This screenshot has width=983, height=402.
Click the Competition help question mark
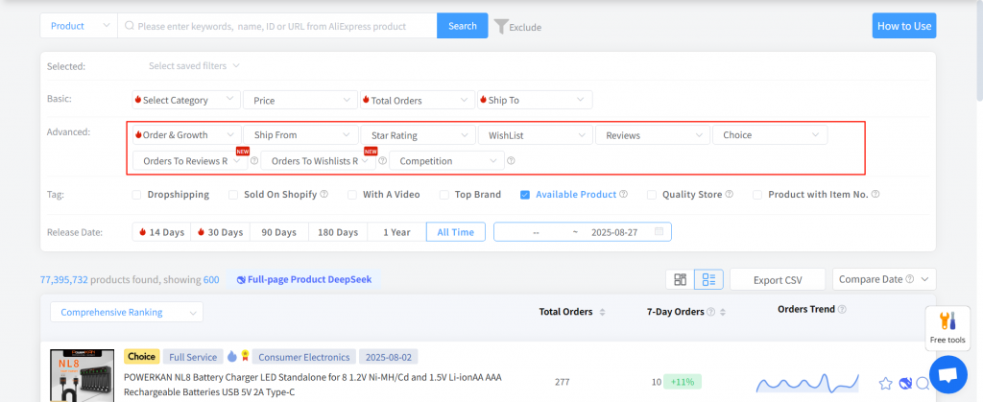511,161
